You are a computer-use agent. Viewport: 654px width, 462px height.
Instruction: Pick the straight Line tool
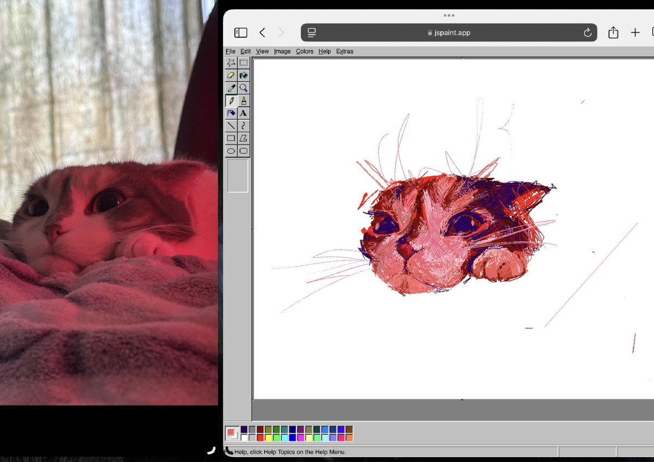coord(231,126)
